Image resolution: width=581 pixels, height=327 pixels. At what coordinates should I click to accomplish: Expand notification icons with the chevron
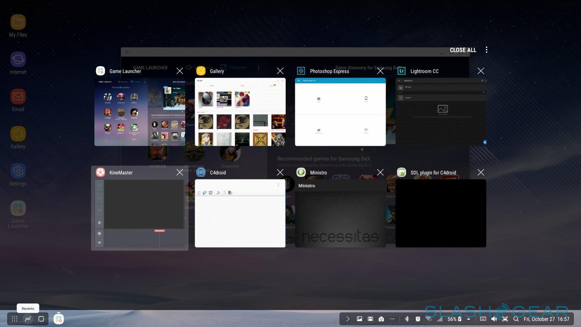[348, 319]
